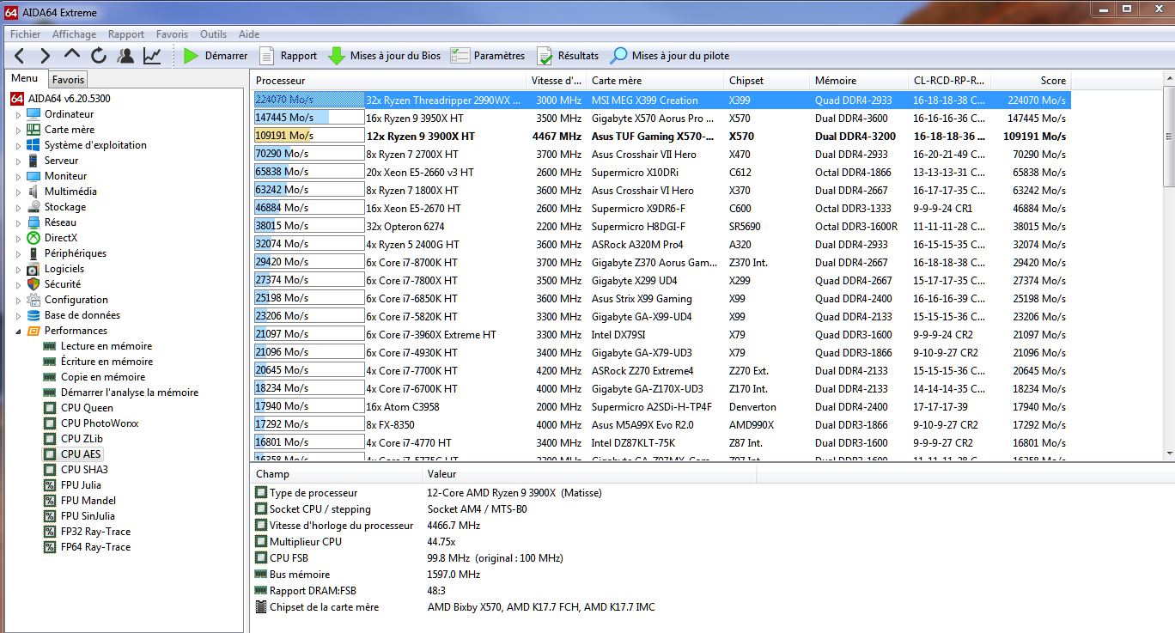Select AIDA64 v6.20.5300 root node
This screenshot has width=1175, height=633.
pos(60,99)
